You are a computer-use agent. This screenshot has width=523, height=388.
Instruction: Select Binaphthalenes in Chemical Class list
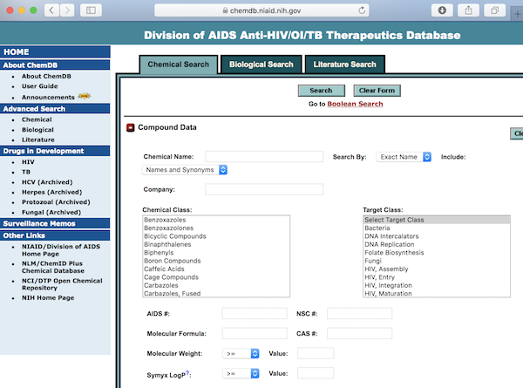(x=216, y=244)
